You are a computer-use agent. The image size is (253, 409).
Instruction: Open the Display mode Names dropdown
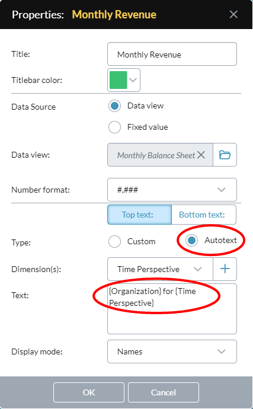[172, 352]
